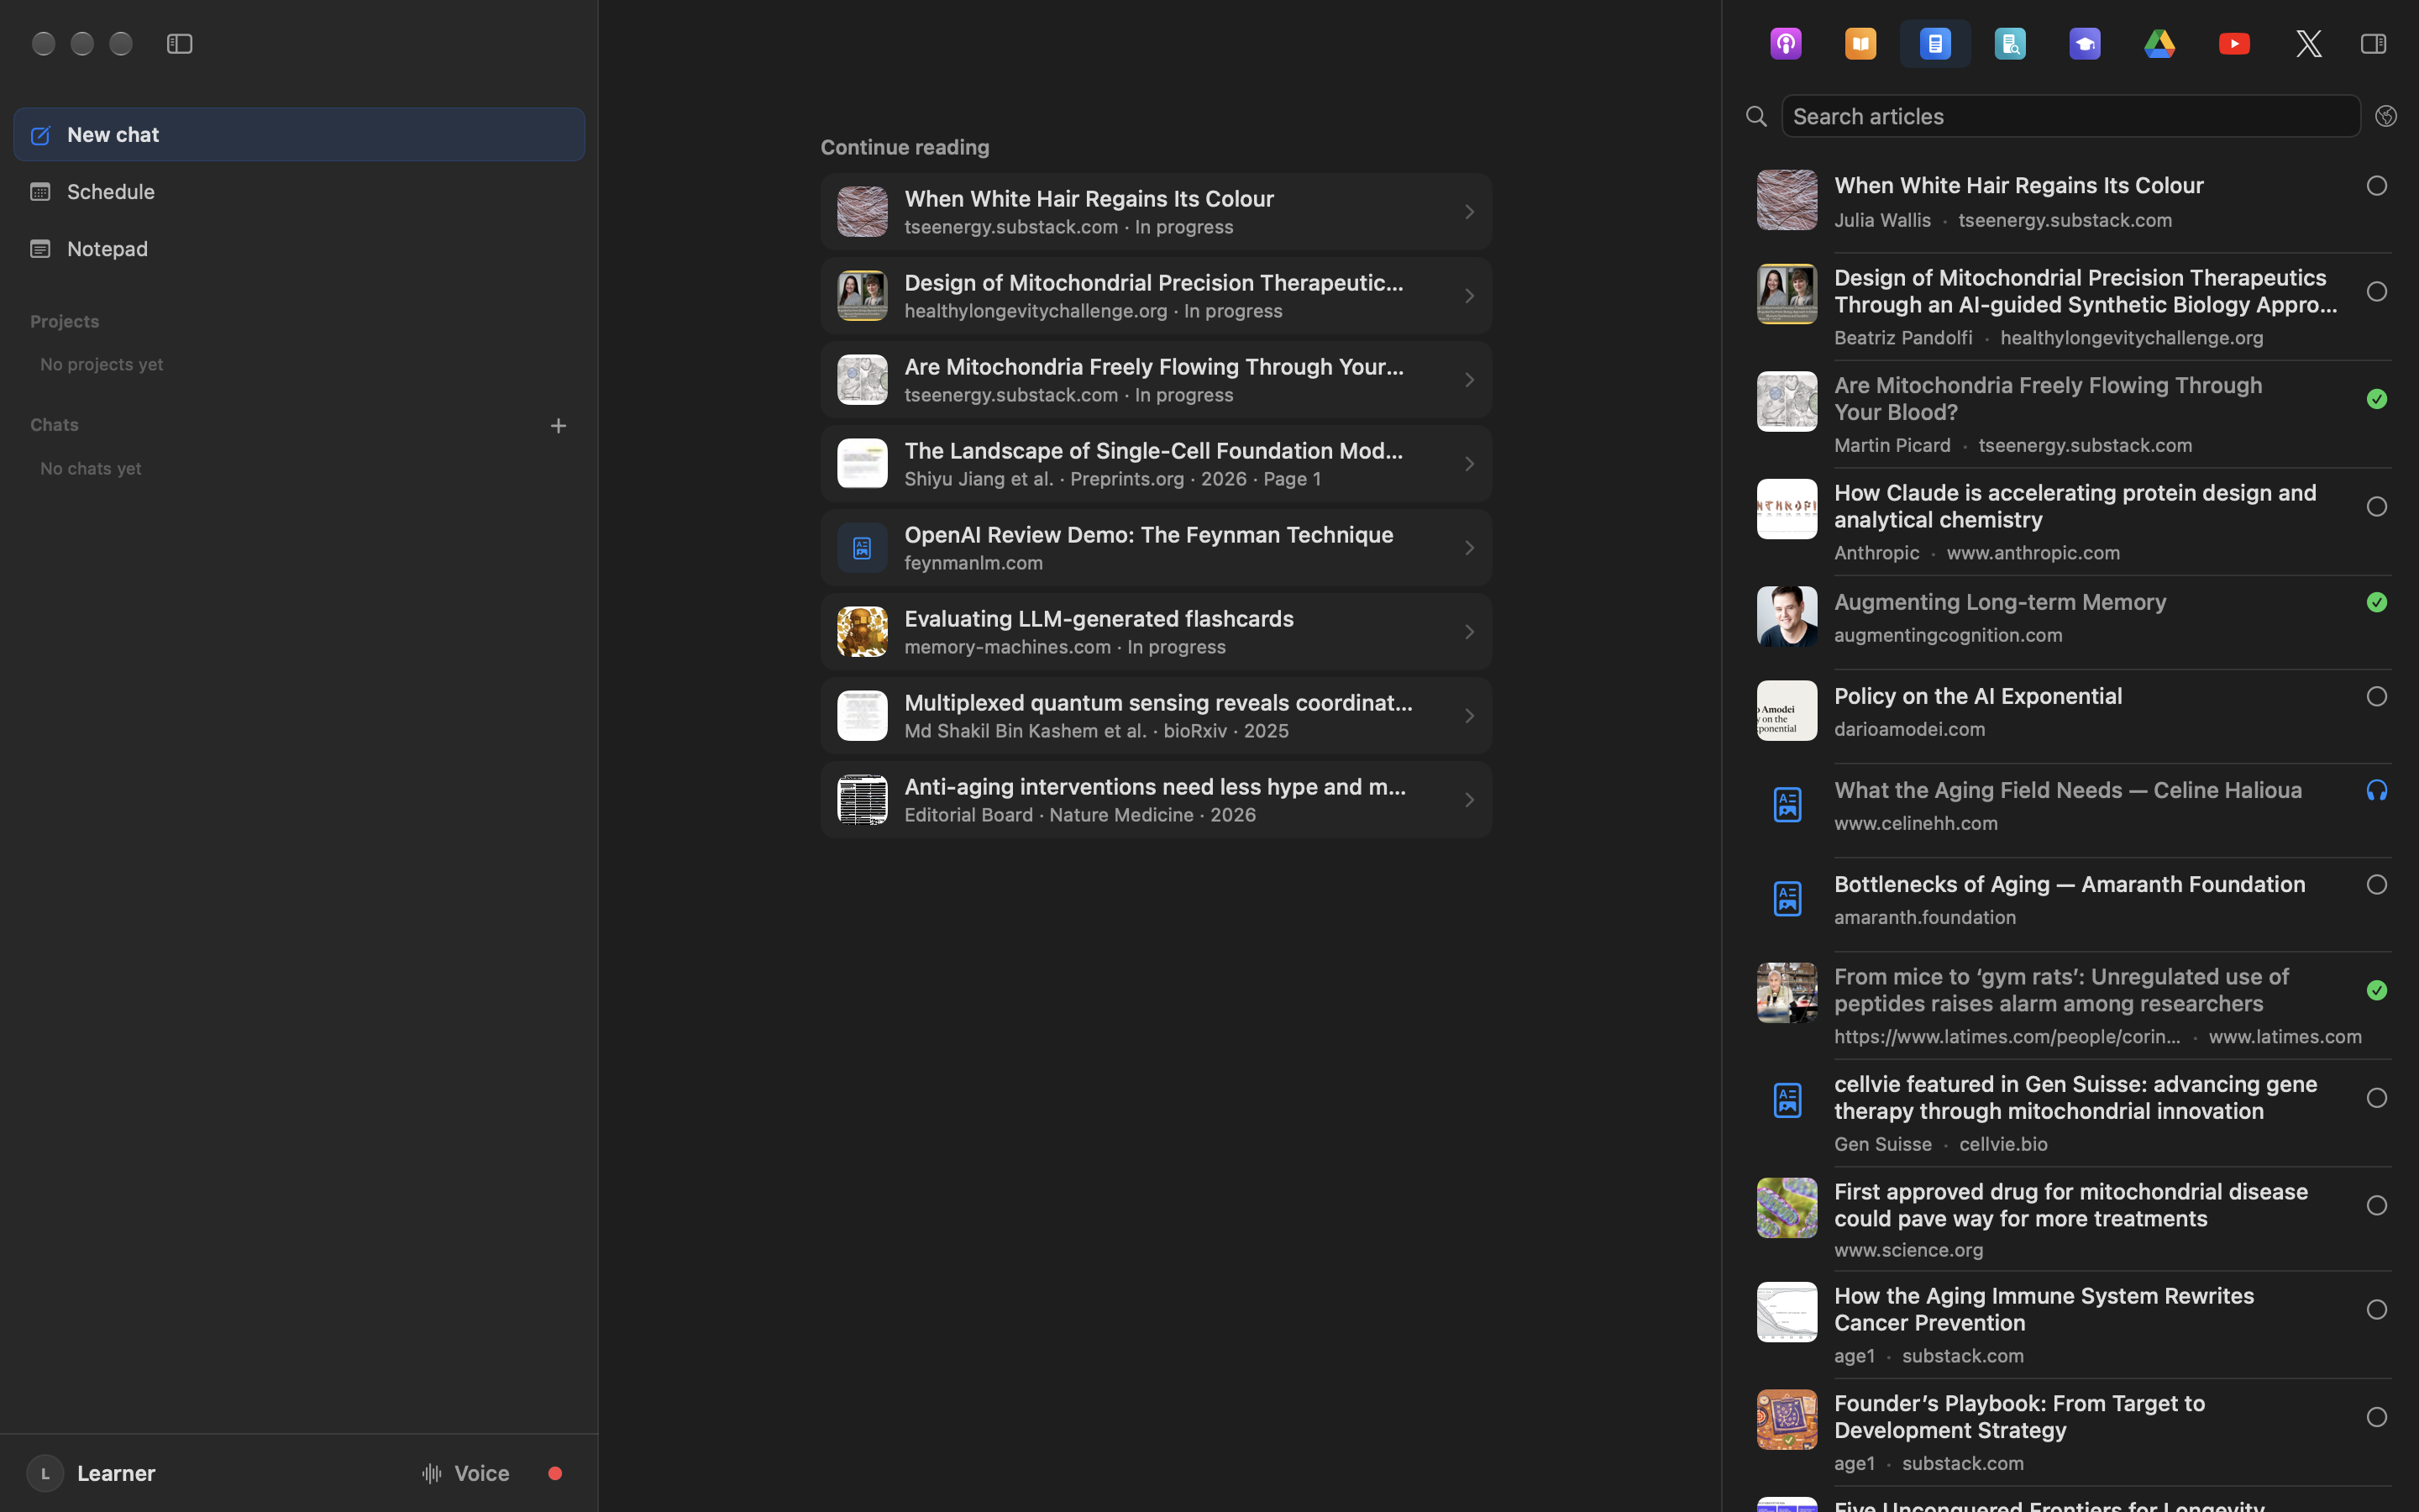2419x1512 pixels.
Task: Open chevron on Evaluating LLM-generated flashcards card
Action: click(1468, 632)
